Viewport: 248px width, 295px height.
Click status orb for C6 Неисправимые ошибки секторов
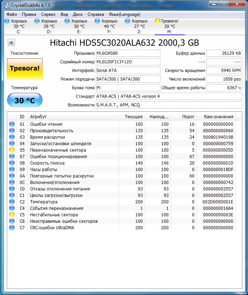pos(12,221)
